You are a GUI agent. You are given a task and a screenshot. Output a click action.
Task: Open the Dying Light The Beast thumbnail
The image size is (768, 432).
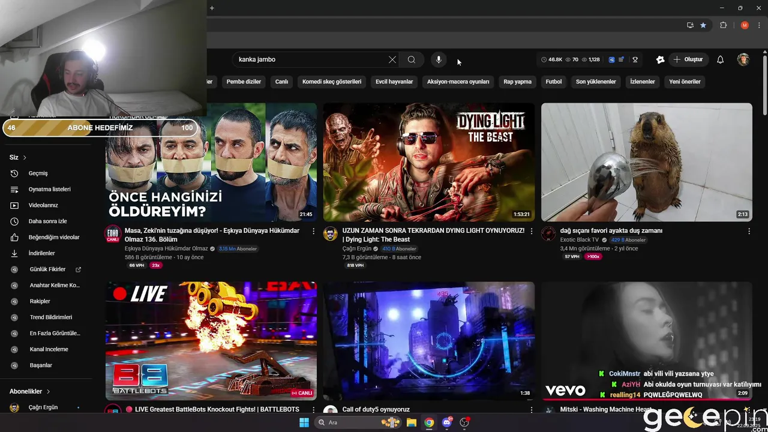429,162
